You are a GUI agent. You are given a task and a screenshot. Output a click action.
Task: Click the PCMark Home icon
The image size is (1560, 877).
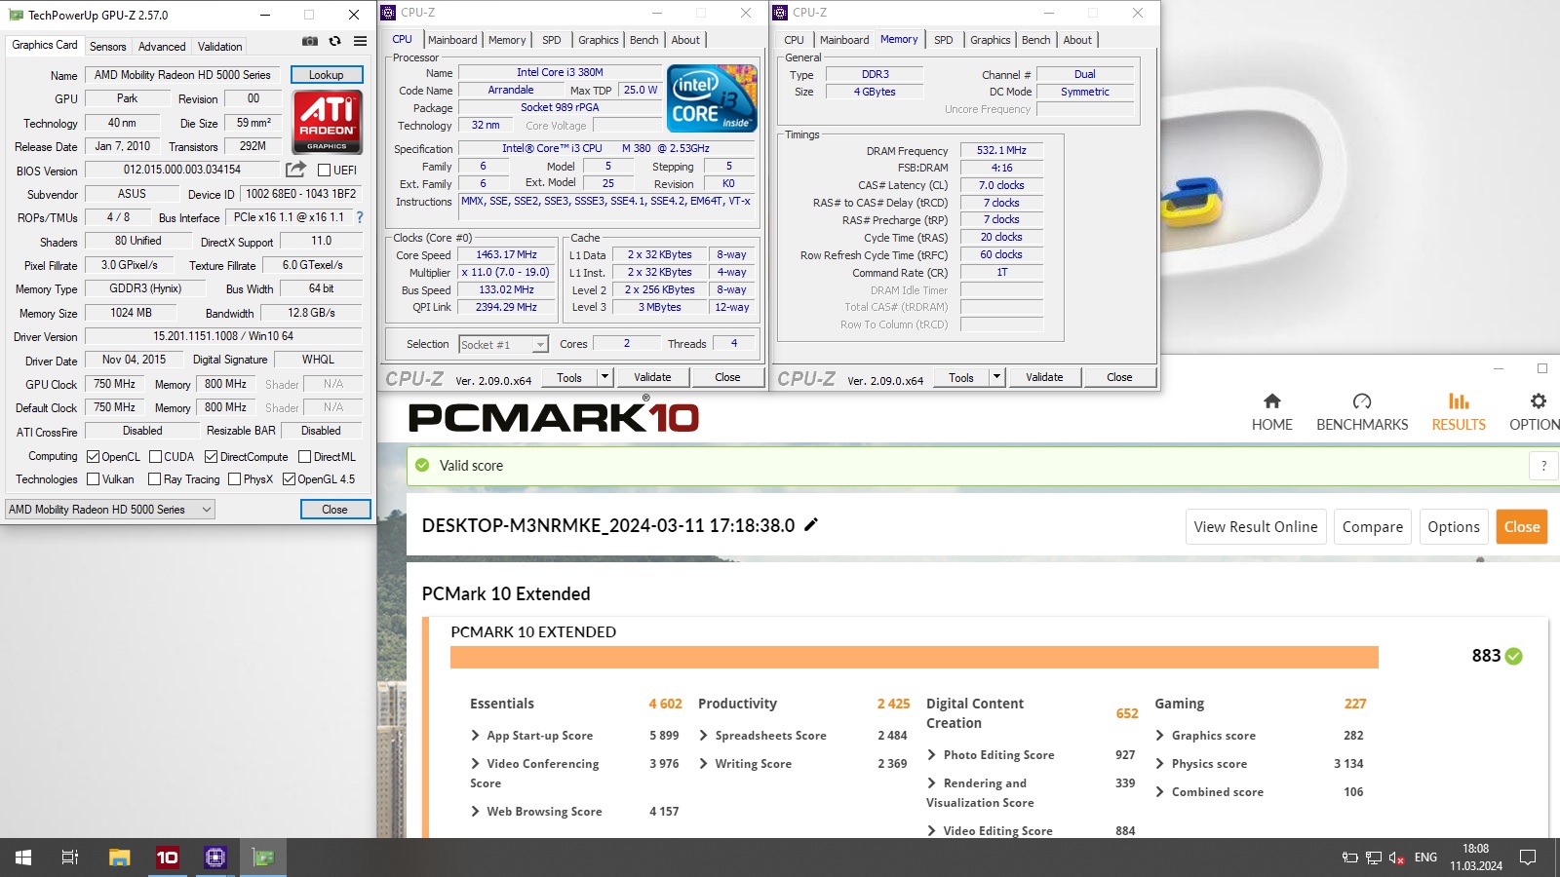[1272, 400]
